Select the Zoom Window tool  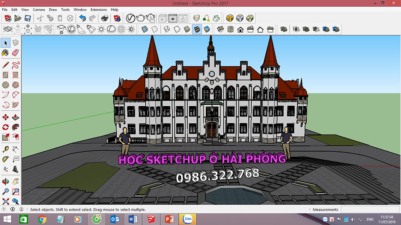(x=15, y=191)
